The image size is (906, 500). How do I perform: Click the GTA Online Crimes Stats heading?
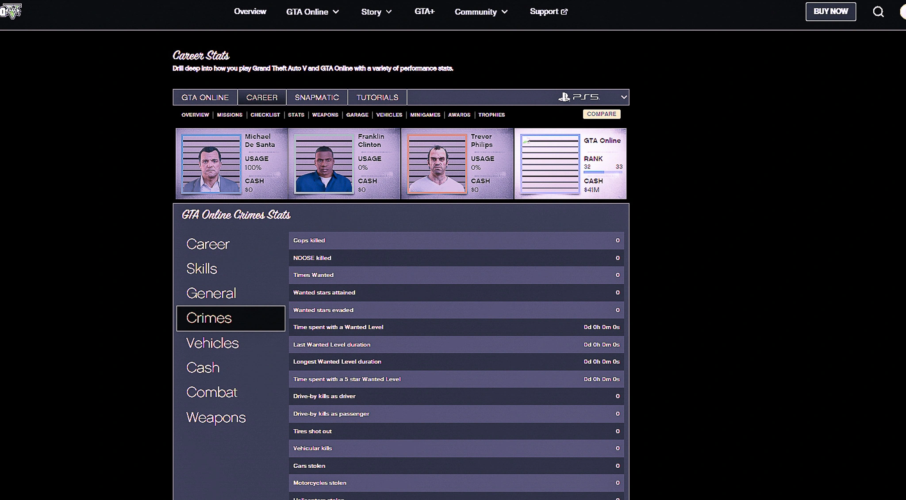[236, 215]
